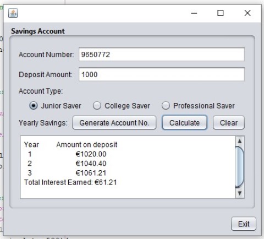Screen dimensions: 264x239
Task: Click into the Deposit Amount field
Action: tap(162, 74)
